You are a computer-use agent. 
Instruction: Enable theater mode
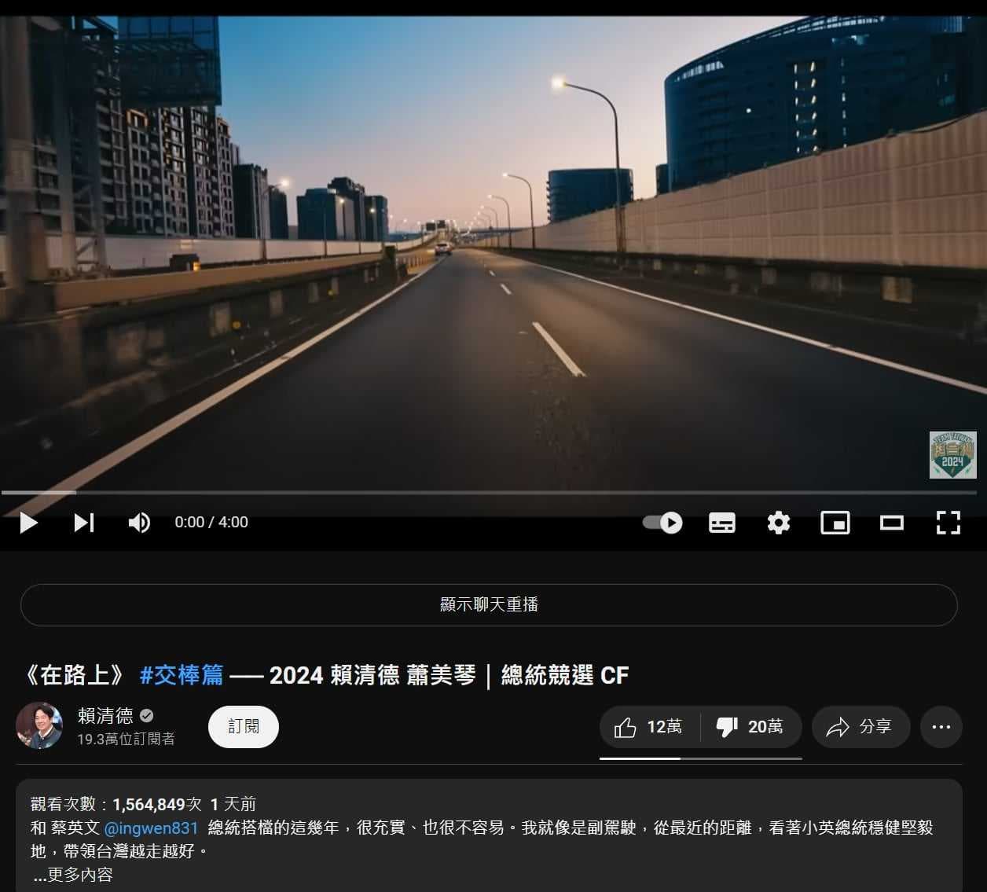[892, 523]
